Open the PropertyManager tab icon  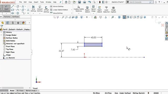[8, 23]
